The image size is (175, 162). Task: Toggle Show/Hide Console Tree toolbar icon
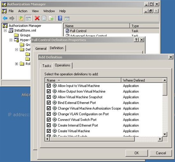coord(28,18)
